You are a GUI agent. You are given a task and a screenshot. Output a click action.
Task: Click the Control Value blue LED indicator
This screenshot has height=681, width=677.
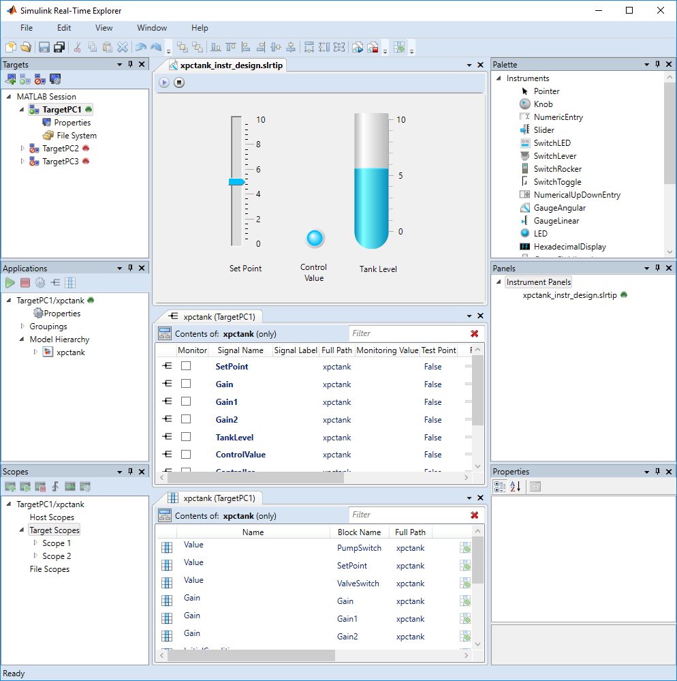(315, 238)
